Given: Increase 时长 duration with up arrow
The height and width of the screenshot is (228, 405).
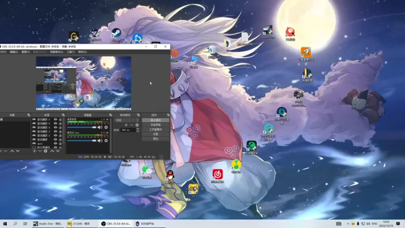Looking at the screenshot, I should (137, 129).
